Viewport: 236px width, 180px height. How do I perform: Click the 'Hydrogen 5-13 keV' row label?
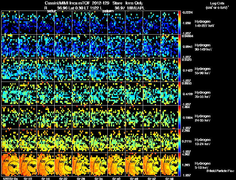coord(203,166)
